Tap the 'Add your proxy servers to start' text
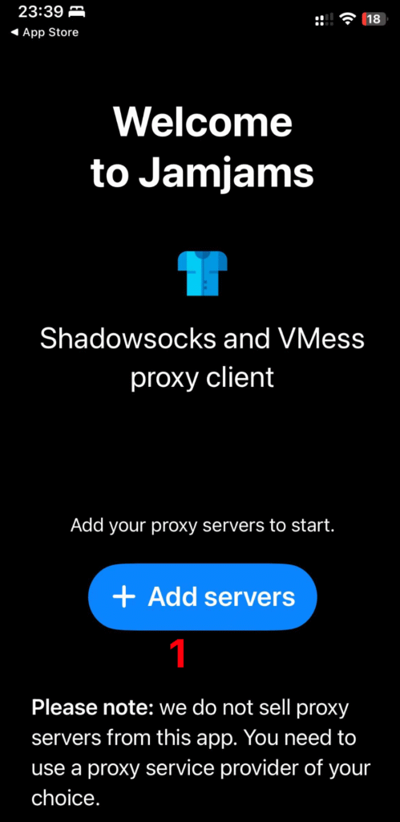This screenshot has width=400, height=822. pos(202,525)
